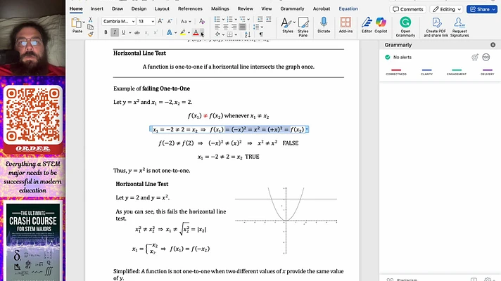The image size is (501, 281).
Task: Apply red font color
Action: point(196,32)
